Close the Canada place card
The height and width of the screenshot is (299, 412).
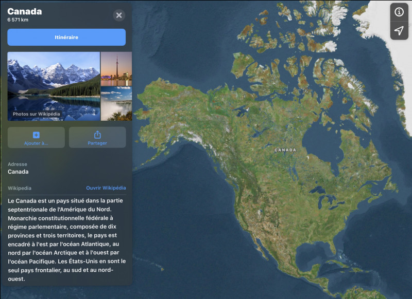click(119, 15)
